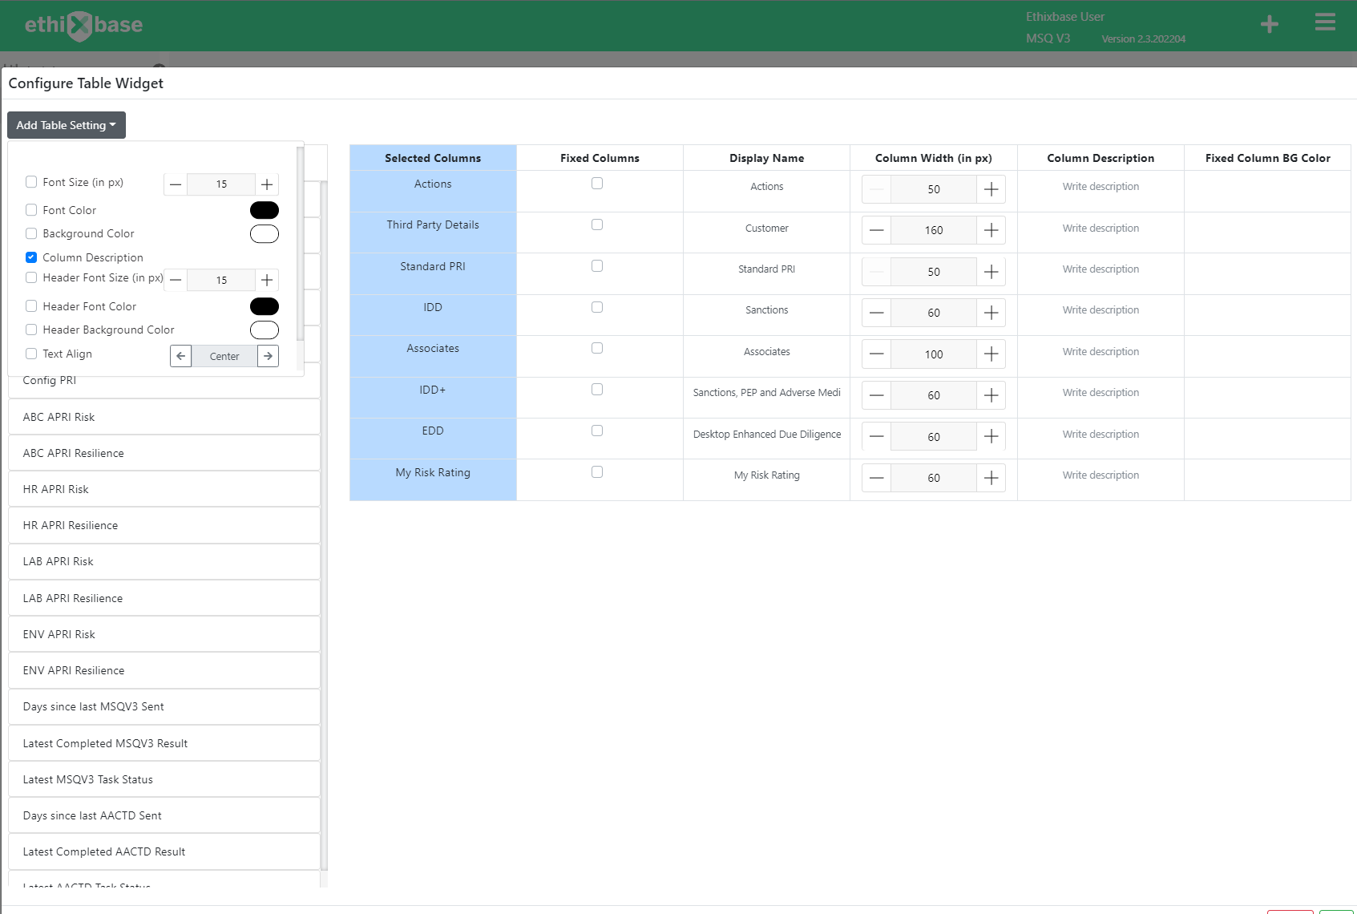Uncheck the Column Description checkbox

coord(31,257)
